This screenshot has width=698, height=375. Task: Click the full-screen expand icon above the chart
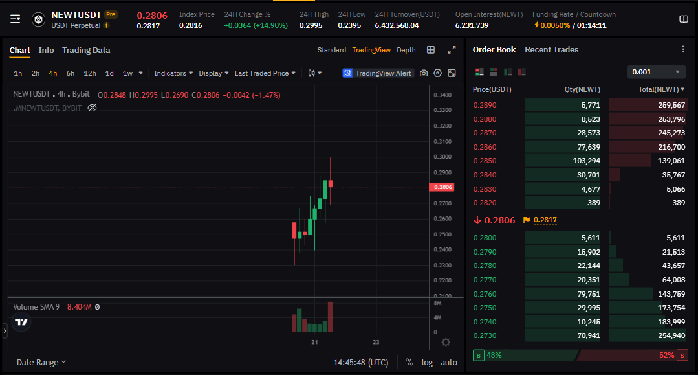coord(452,49)
